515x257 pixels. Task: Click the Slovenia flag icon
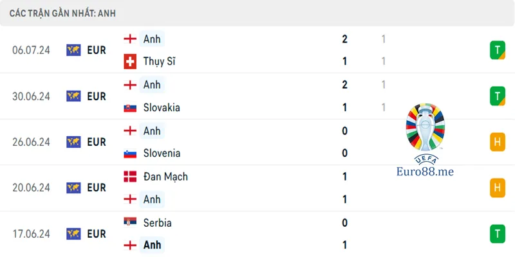(x=130, y=154)
